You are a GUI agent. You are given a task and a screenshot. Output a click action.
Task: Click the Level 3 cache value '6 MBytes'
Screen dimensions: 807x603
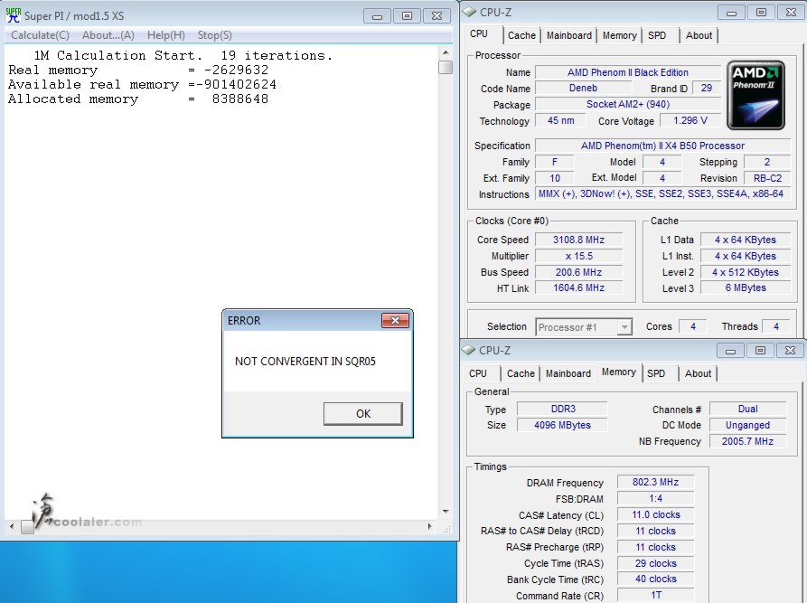pyautogui.click(x=746, y=287)
